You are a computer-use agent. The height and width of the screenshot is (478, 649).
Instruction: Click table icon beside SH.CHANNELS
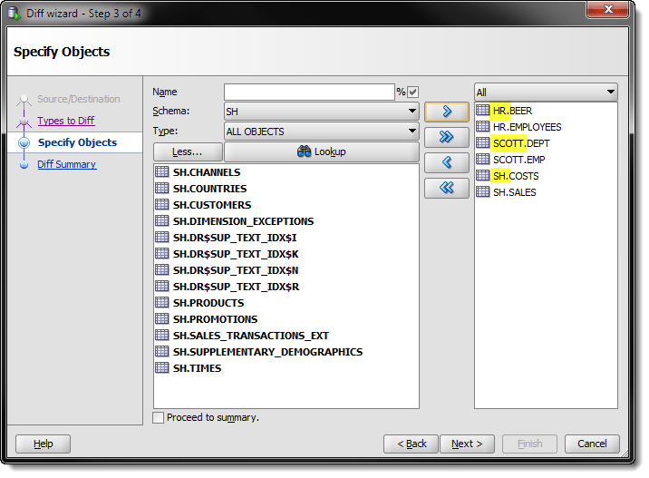pyautogui.click(x=162, y=171)
